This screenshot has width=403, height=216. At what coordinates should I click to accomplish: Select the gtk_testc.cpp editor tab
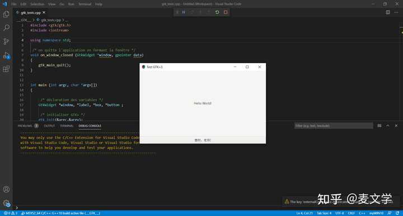pyautogui.click(x=31, y=12)
